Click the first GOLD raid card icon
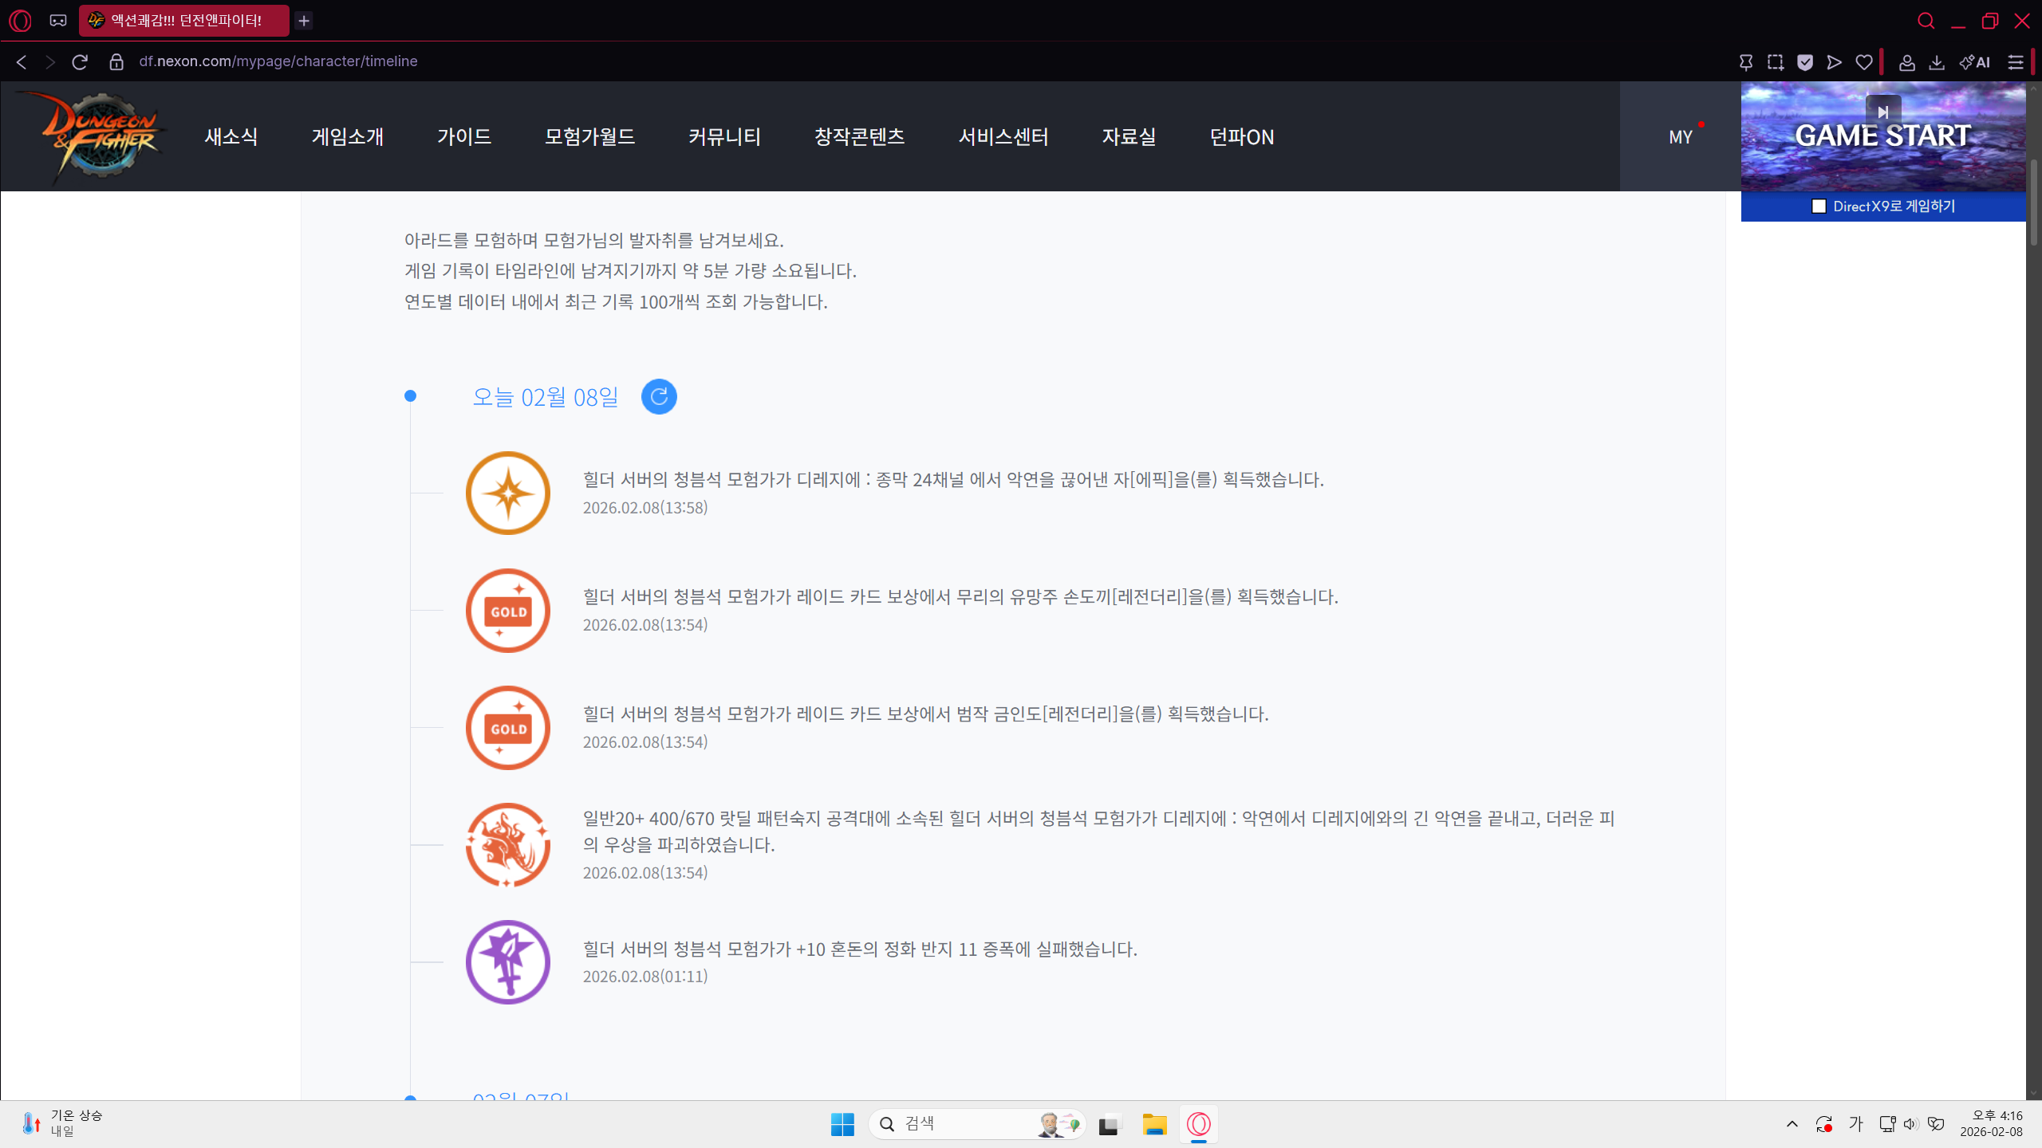Screen dimensions: 2042x1148 coord(508,611)
